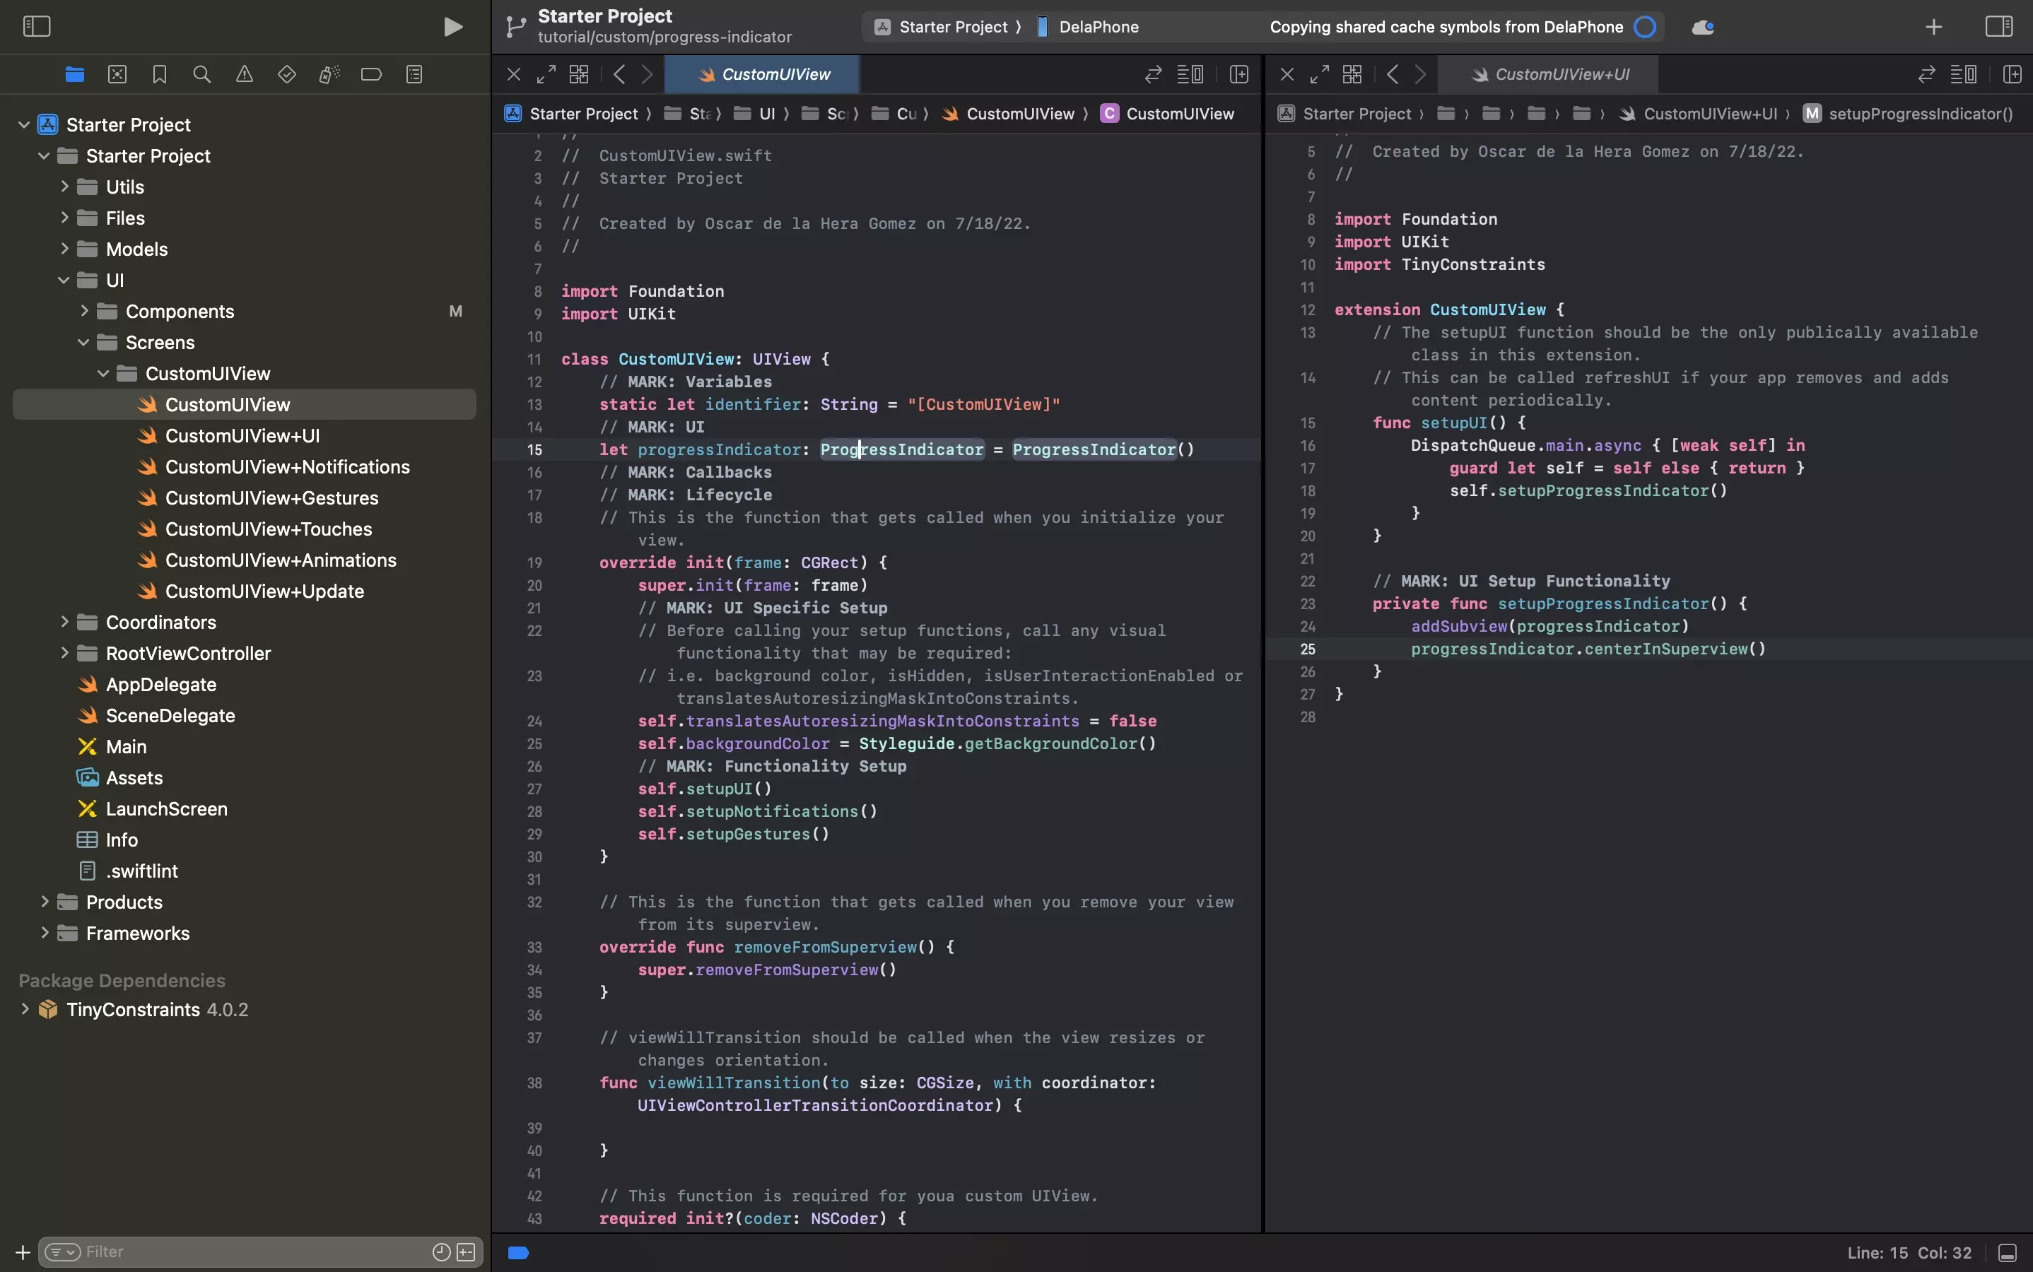
Task: Open the right editor options menu
Action: [1963, 74]
